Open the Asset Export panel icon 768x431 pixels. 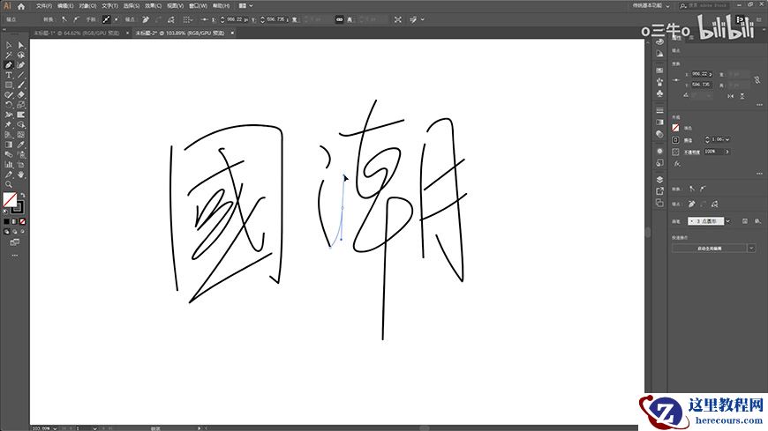point(659,190)
